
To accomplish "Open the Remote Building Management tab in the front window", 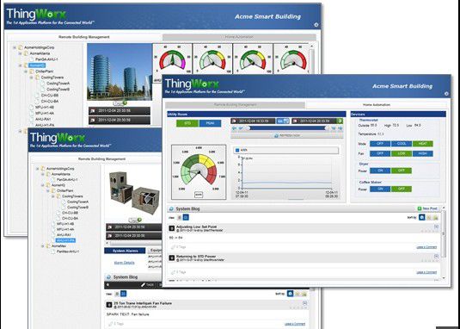I will [x=236, y=105].
